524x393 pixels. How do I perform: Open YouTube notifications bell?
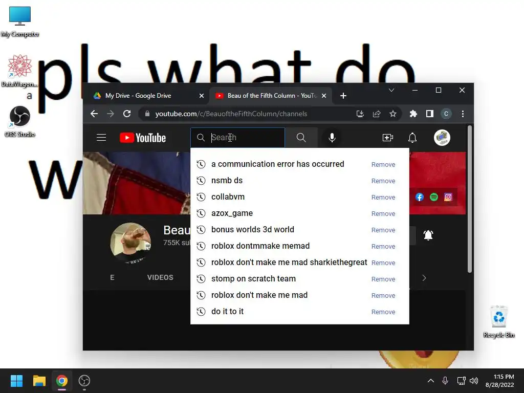(412, 138)
